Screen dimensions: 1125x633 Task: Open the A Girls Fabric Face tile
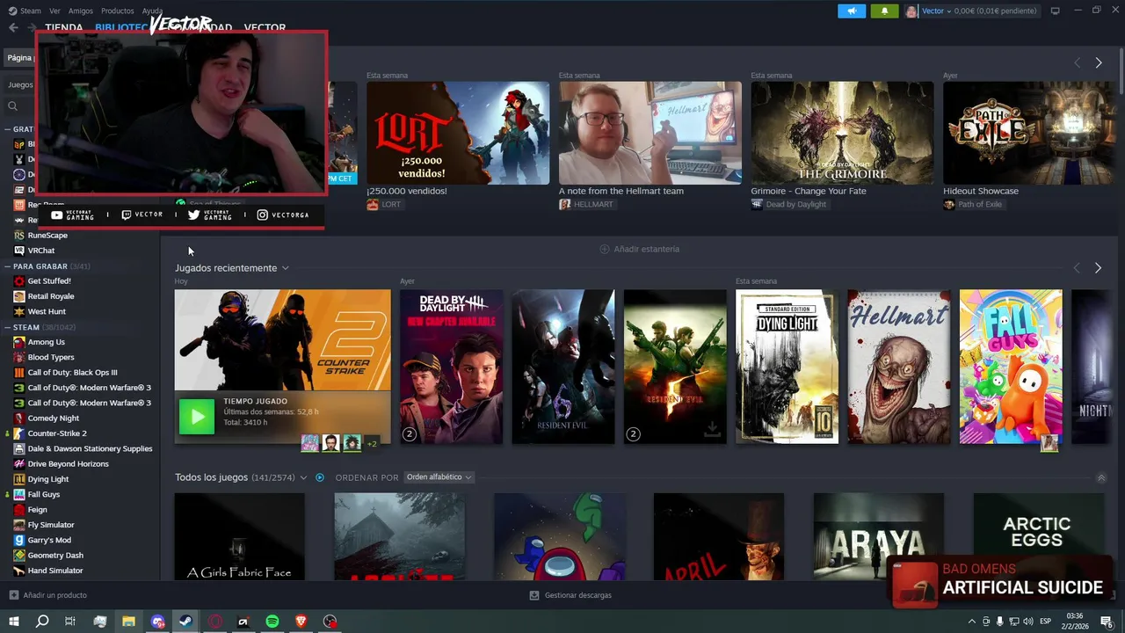click(x=239, y=535)
